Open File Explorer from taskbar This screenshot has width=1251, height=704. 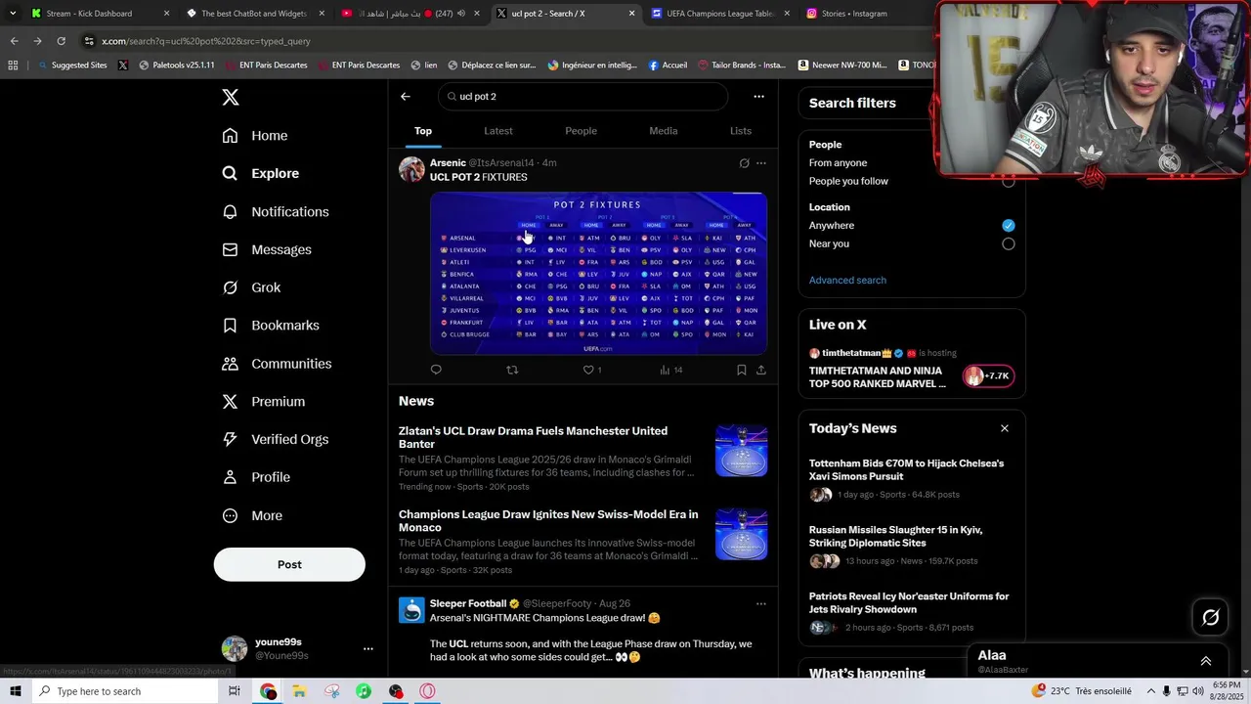tap(299, 691)
